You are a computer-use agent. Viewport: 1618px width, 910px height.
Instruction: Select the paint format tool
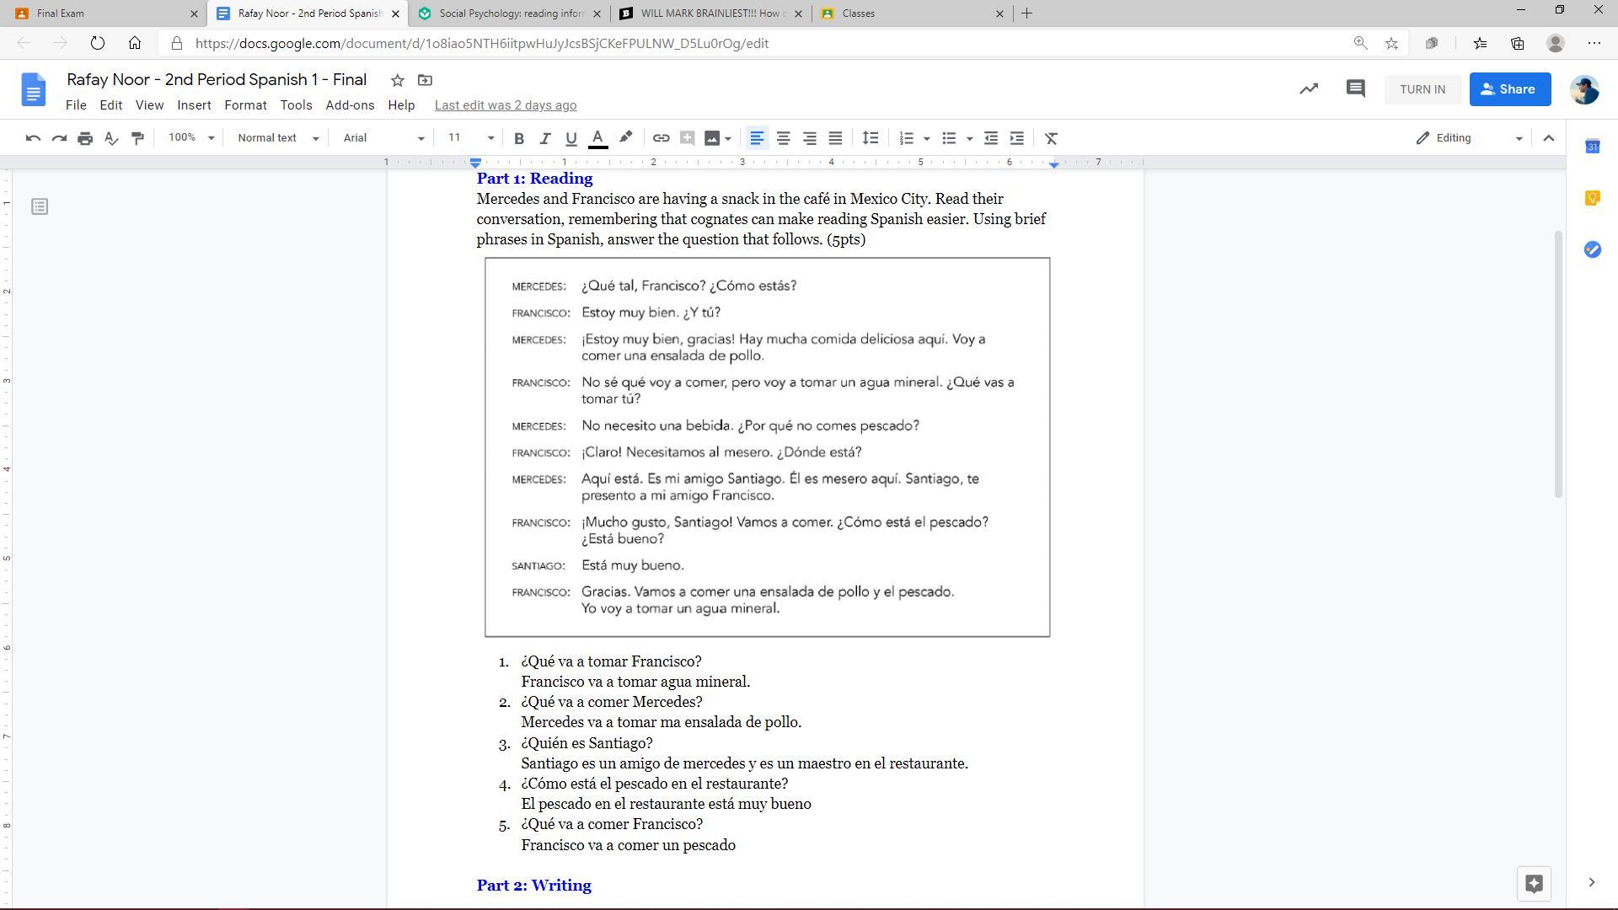point(137,138)
